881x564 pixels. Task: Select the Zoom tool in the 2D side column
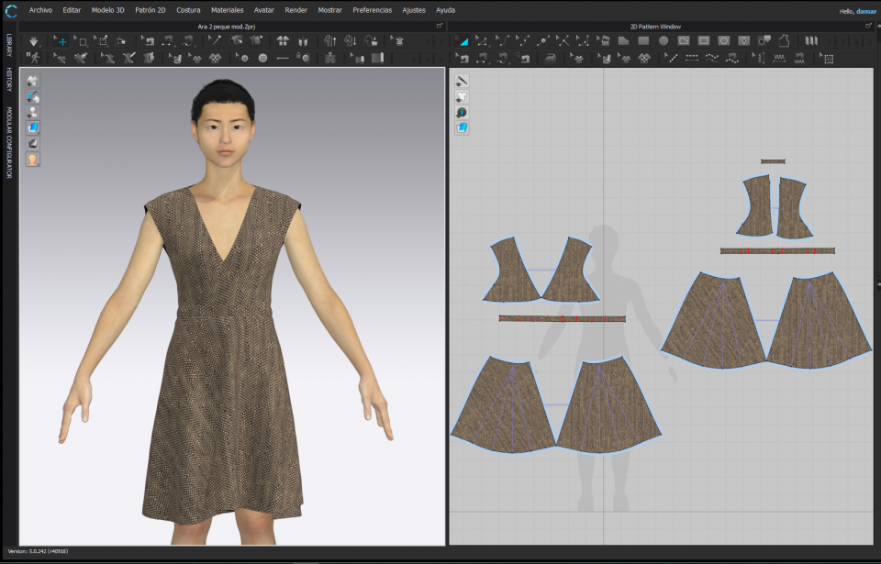(462, 112)
